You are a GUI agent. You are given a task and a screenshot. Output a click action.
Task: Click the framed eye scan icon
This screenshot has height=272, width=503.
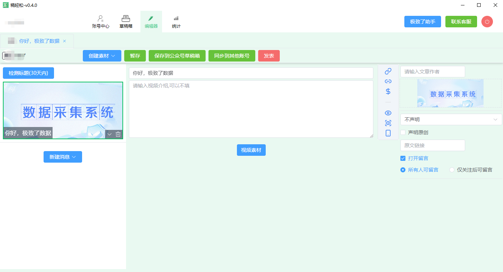pos(388,123)
